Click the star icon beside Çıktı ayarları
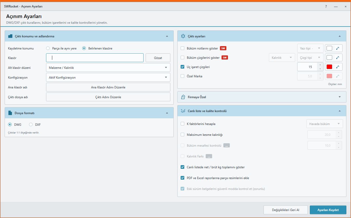This screenshot has width=351, height=218. click(x=183, y=36)
